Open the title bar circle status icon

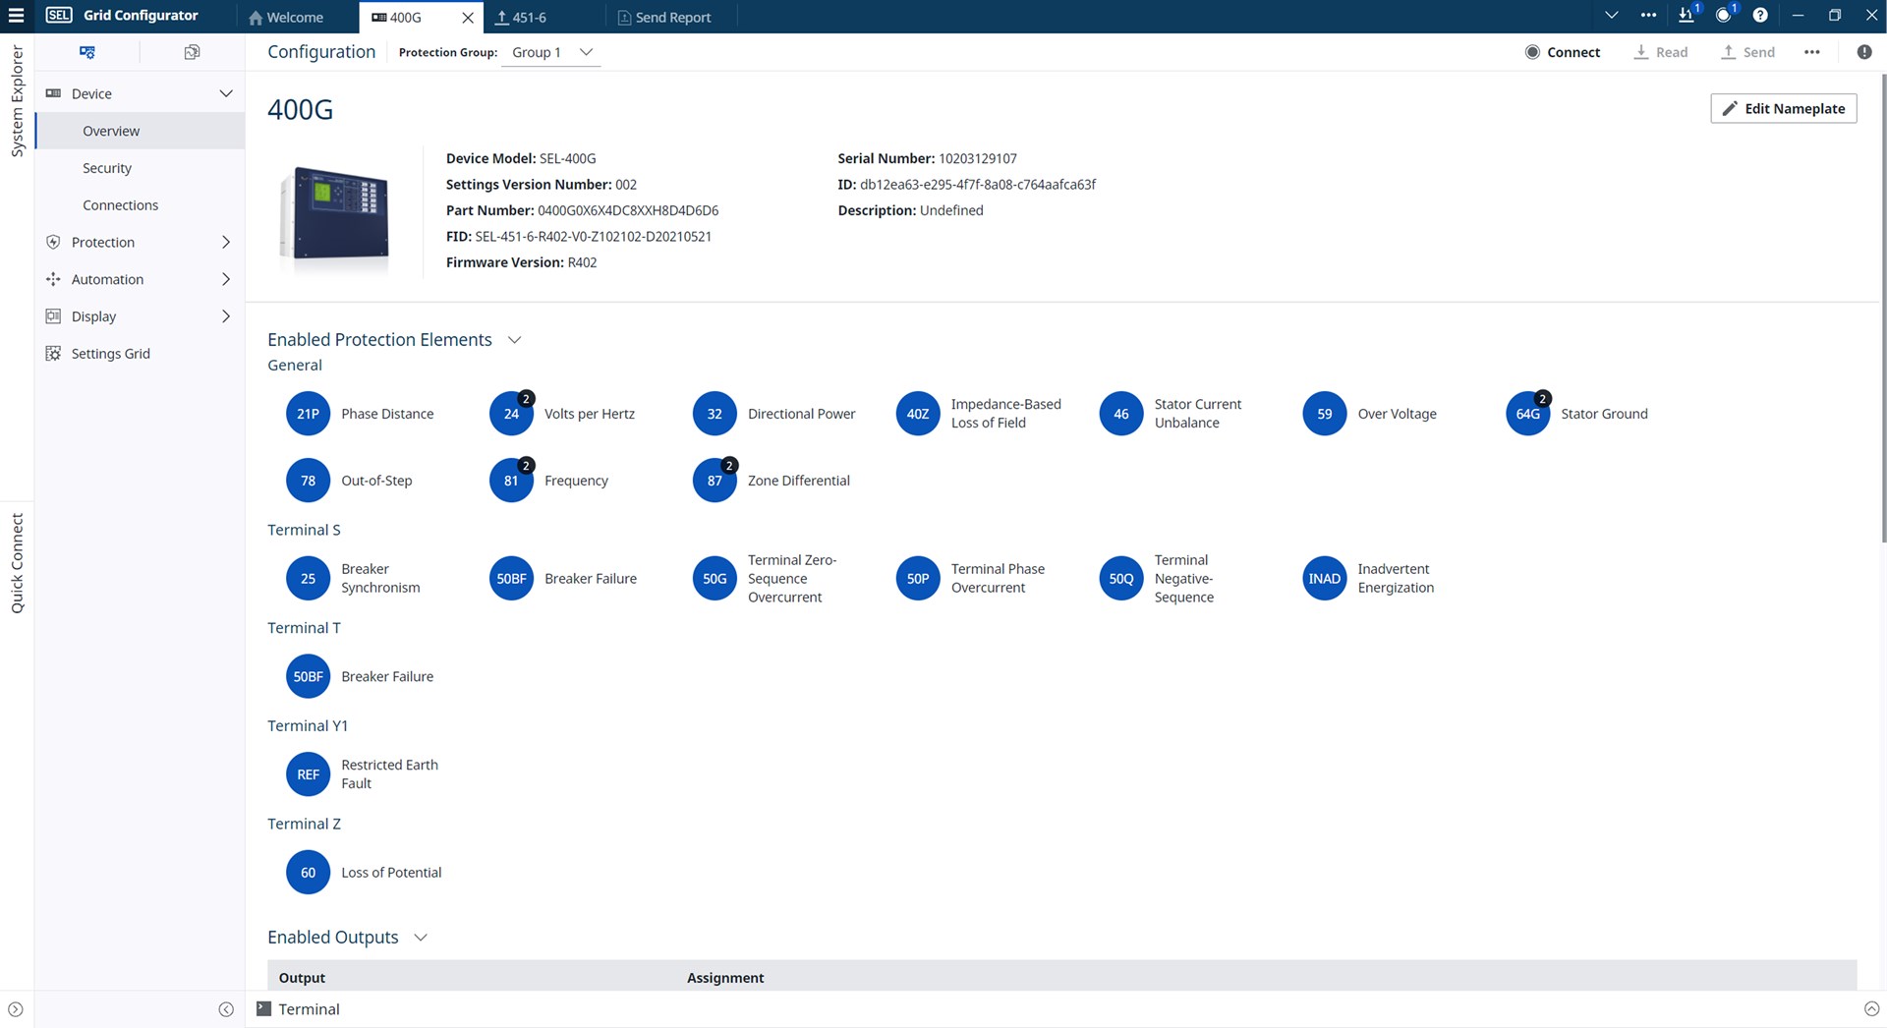1725,15
